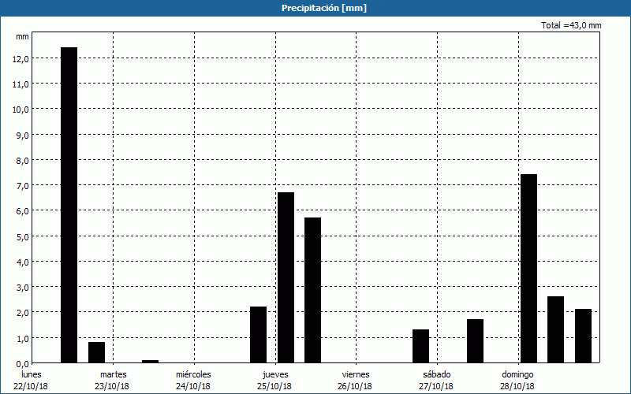Click the Total =43,0 mm label

point(571,25)
